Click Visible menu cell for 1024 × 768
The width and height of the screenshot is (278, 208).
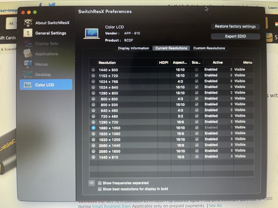pos(240,81)
